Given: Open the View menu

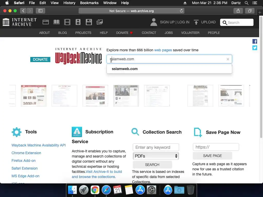Looking at the screenshot, I should pos(55,3).
